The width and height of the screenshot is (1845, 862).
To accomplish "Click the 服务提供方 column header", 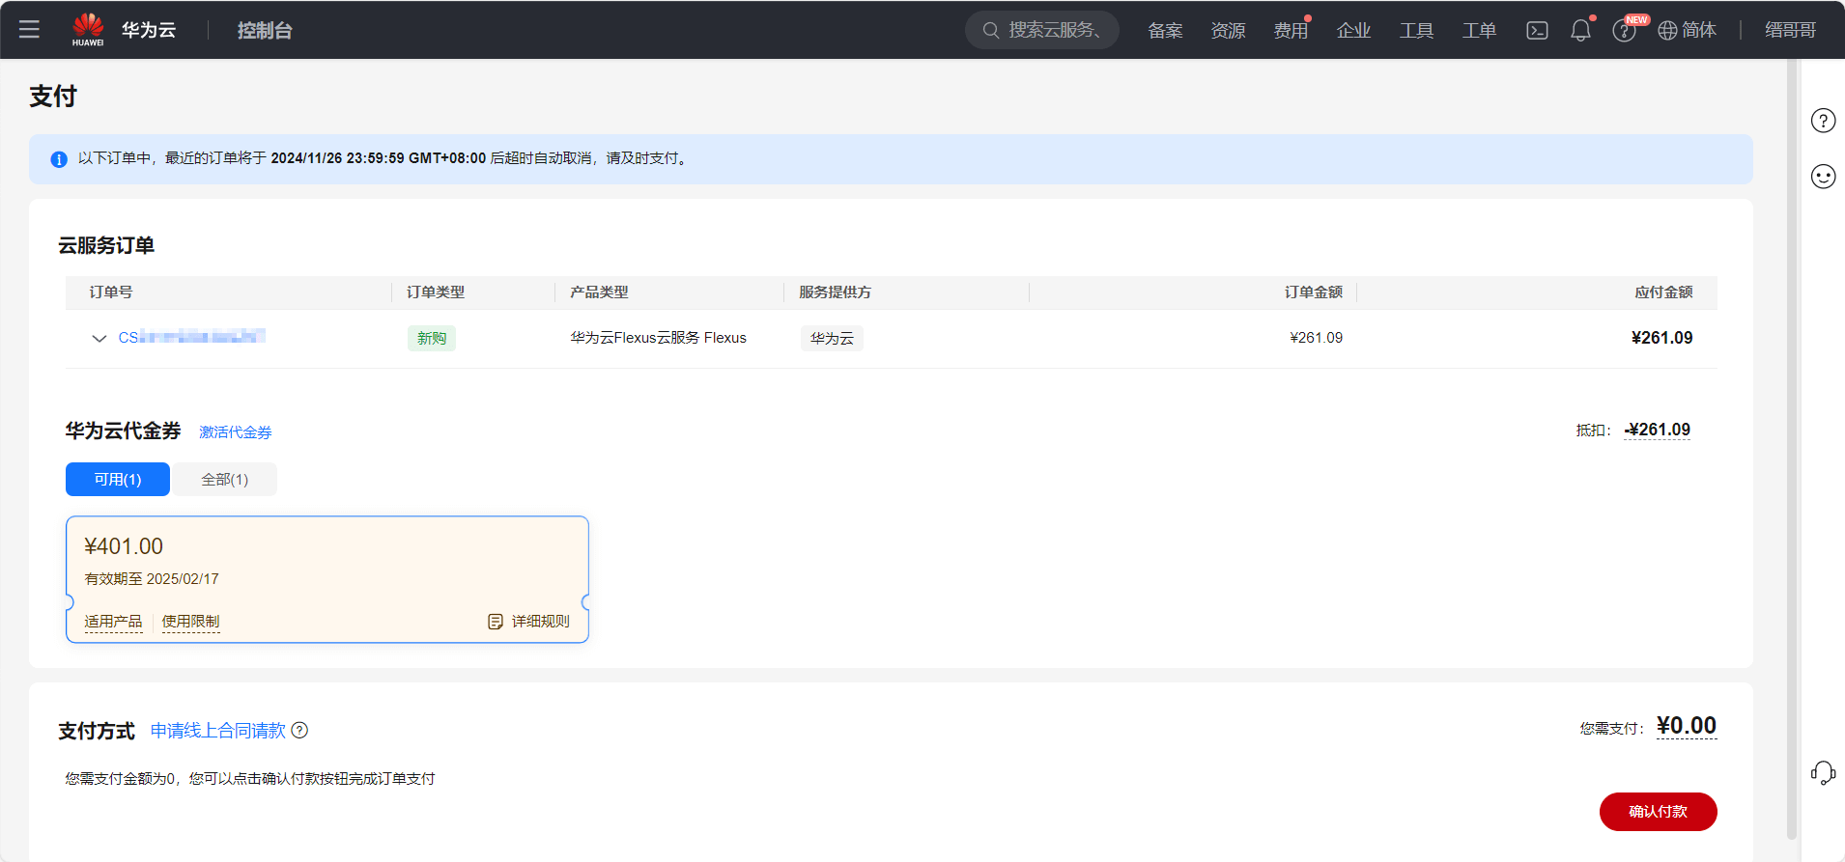I will (x=835, y=292).
